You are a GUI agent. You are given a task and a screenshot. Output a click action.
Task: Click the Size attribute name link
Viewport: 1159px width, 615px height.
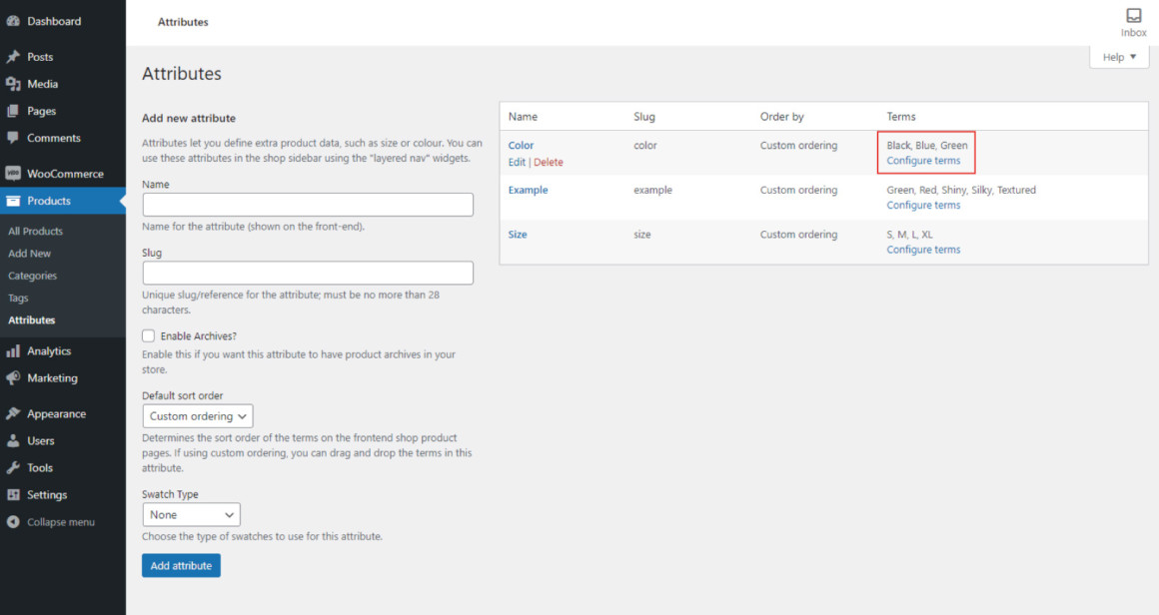tap(518, 234)
